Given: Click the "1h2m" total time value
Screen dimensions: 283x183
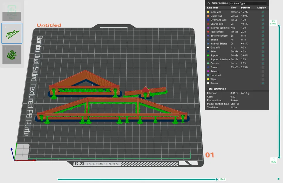Looking at the screenshot, I should (233, 107).
